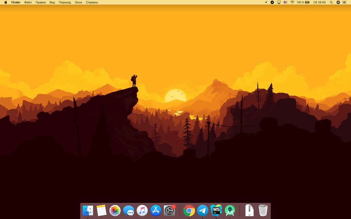Viewport: 351px width, 219px height.
Task: Open System Preferences with update badge
Action: pyautogui.click(x=169, y=210)
